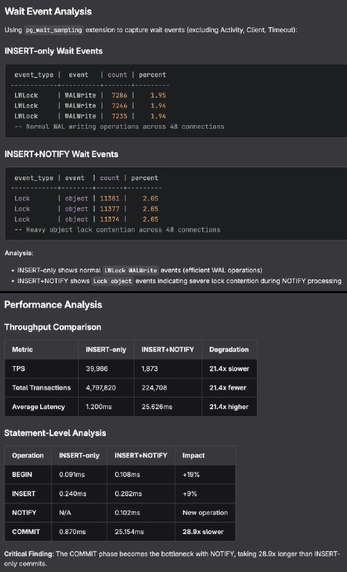Click the Degradation column header
This screenshot has width=347, height=572.
(x=229, y=350)
